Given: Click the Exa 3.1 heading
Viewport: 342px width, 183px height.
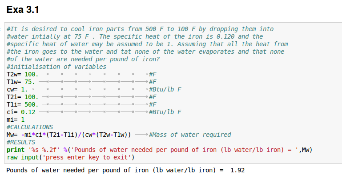Looking at the screenshot, I should [23, 8].
